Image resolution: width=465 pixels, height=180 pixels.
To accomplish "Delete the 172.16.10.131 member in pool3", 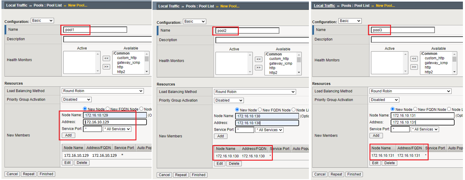I will [389, 163].
